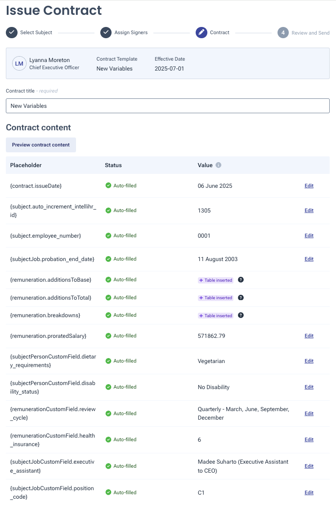Edit the employee_number value 0001
The height and width of the screenshot is (505, 336).
point(309,236)
